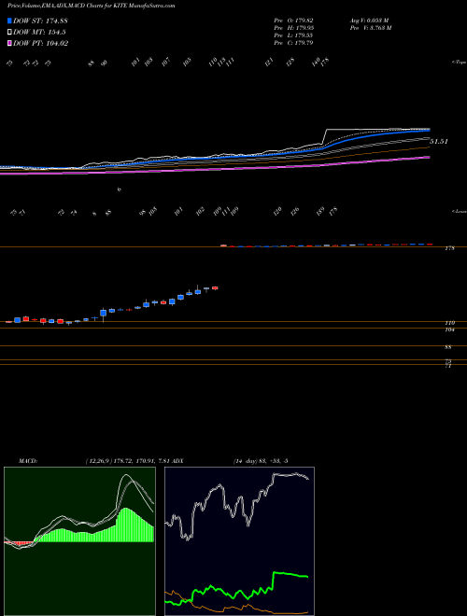Click the white DOW MT legend swatch

coord(9,32)
